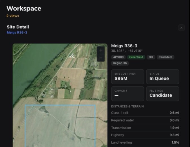The width and height of the screenshot is (190, 147).
Task: Select the OH state tag
Action: pos(151,57)
